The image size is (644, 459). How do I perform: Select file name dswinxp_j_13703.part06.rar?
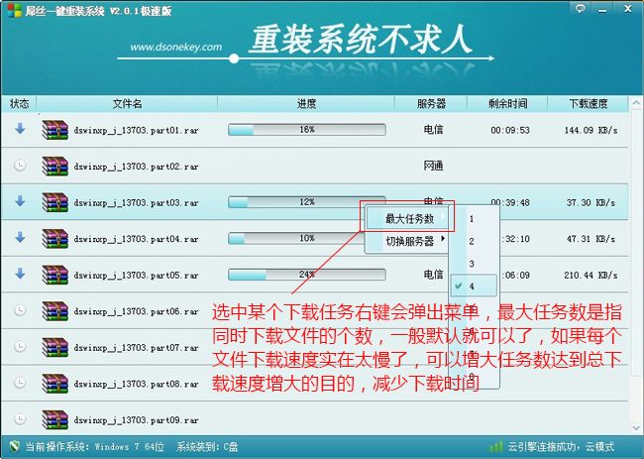136,311
